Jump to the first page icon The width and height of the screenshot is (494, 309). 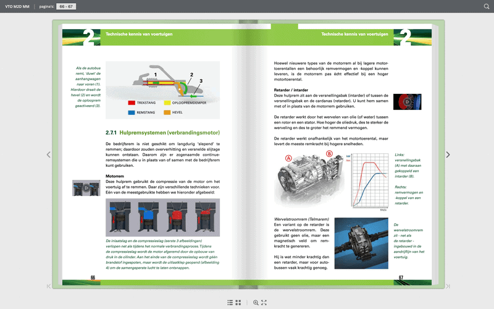(x=49, y=286)
